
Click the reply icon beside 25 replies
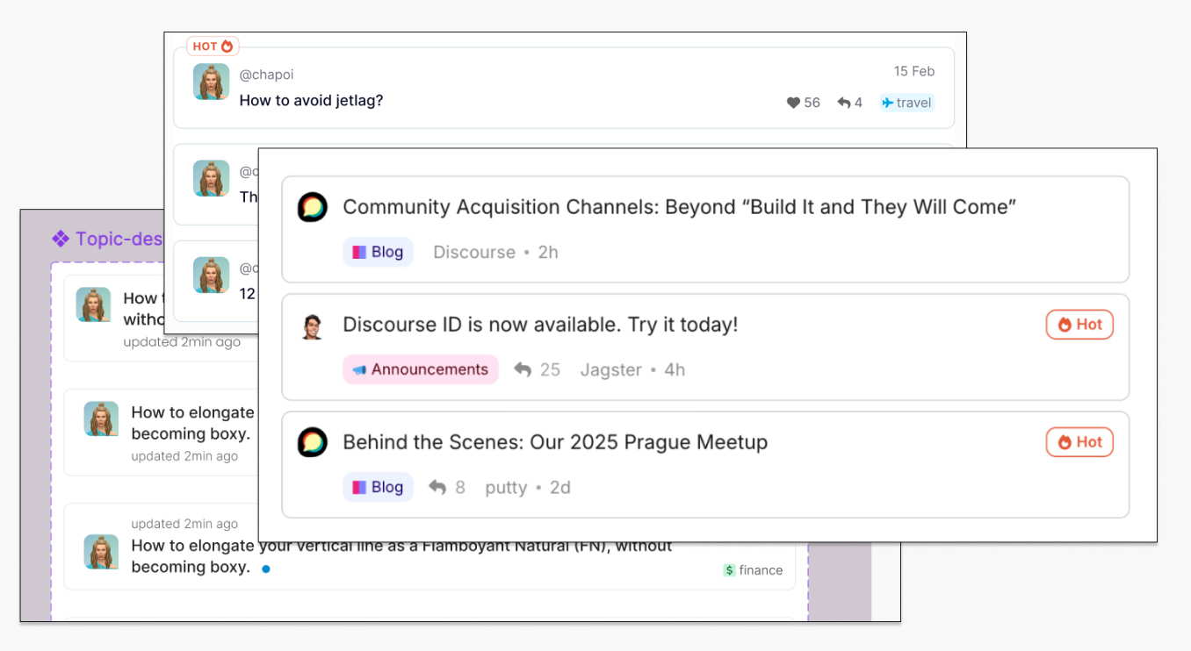coord(523,369)
